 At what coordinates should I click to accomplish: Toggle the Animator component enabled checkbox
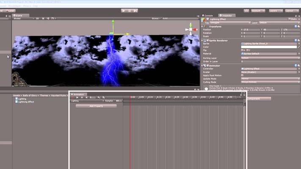click(x=207, y=65)
